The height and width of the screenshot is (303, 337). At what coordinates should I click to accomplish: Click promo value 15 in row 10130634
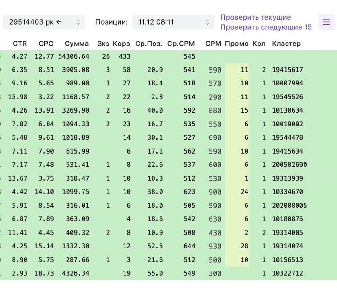pos(244,110)
